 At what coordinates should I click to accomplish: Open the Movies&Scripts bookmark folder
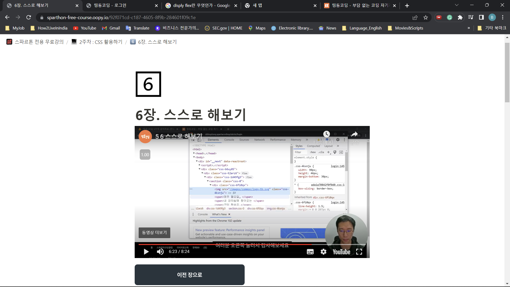[x=406, y=28]
